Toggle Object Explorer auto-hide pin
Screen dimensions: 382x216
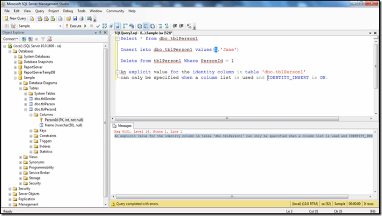100,33
